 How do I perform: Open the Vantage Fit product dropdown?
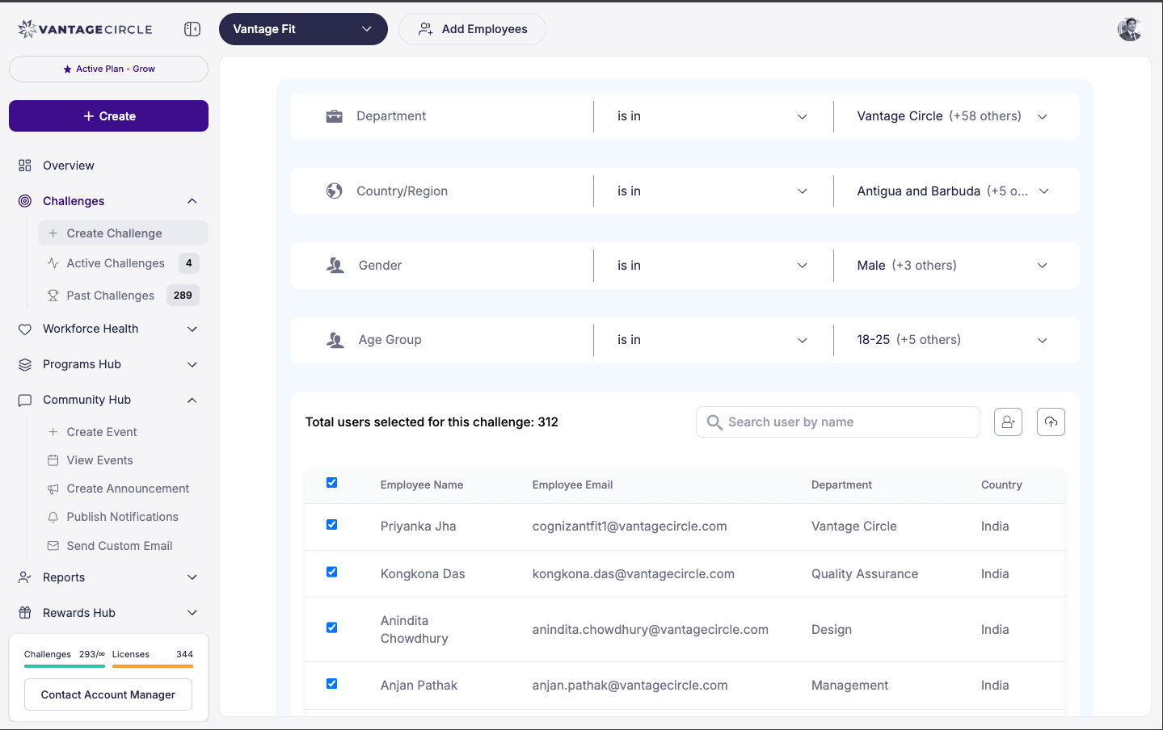[x=303, y=29]
